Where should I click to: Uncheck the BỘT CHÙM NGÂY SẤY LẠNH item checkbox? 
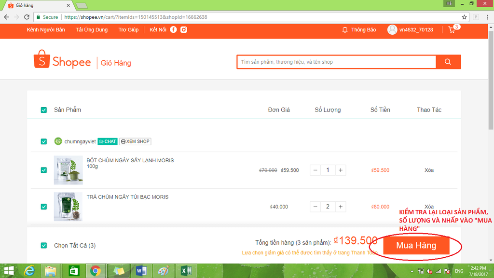pyautogui.click(x=44, y=170)
